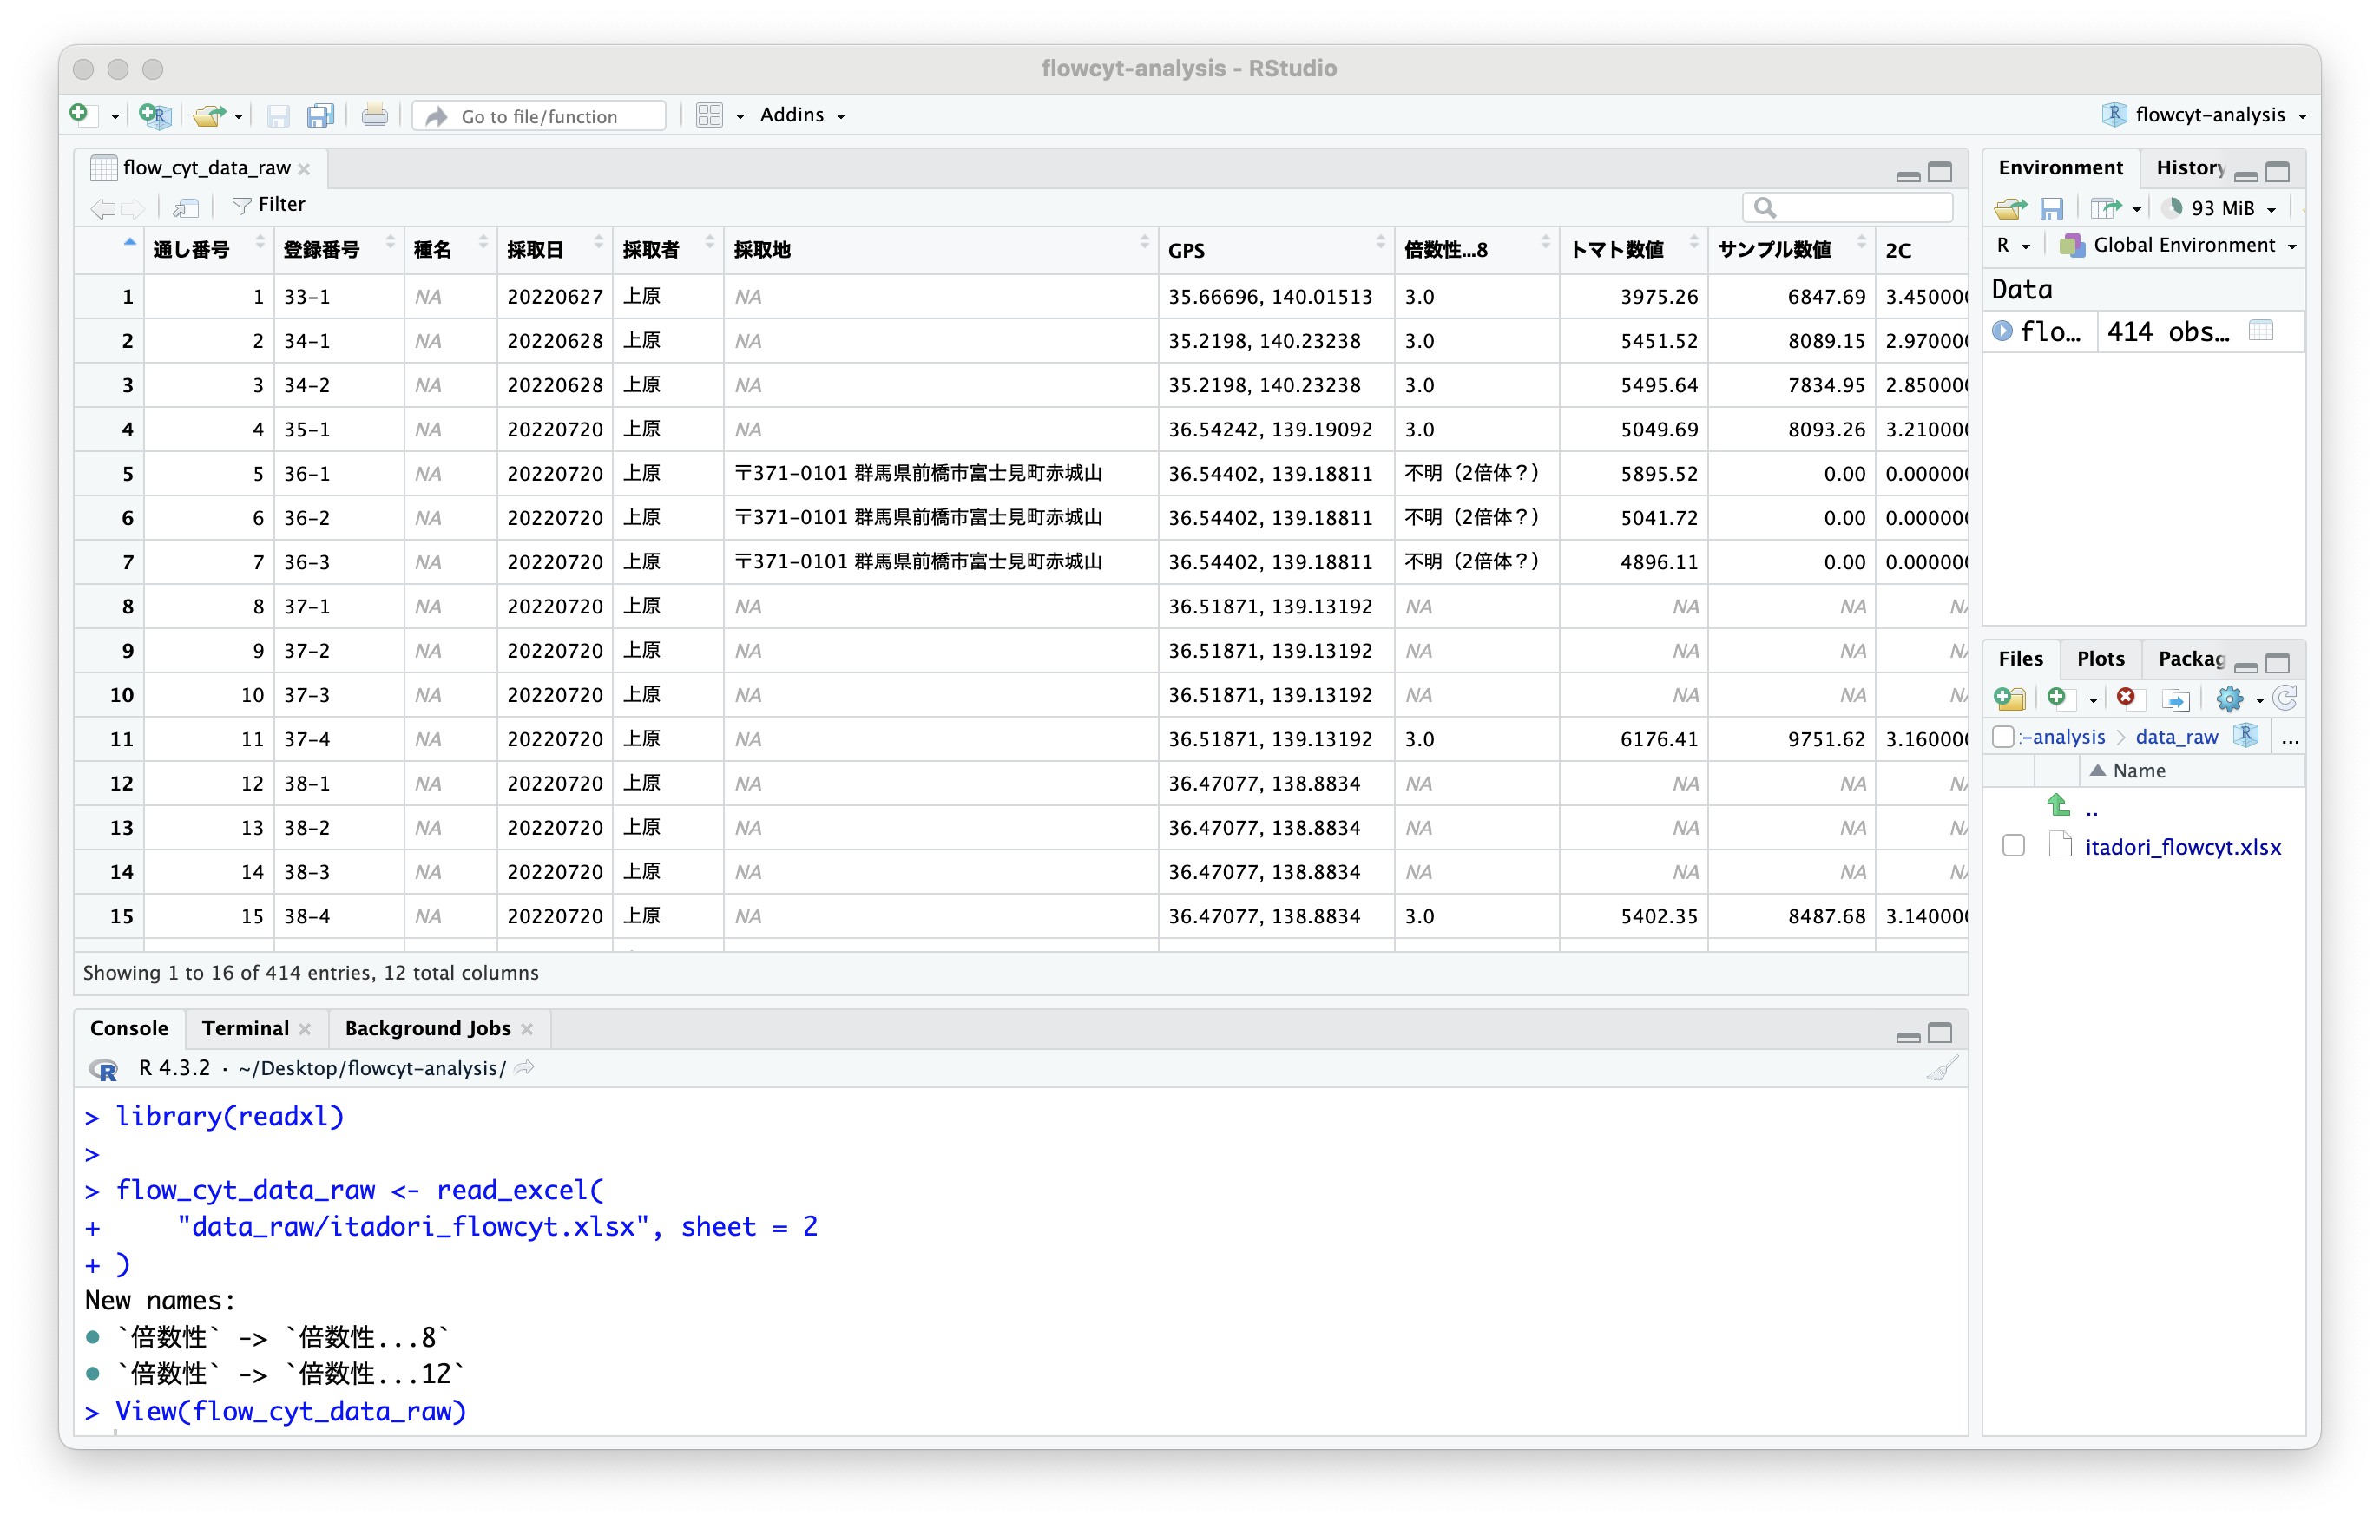2380x1522 pixels.
Task: Open the itadori_flowcyt.xlsx file link
Action: click(2182, 847)
